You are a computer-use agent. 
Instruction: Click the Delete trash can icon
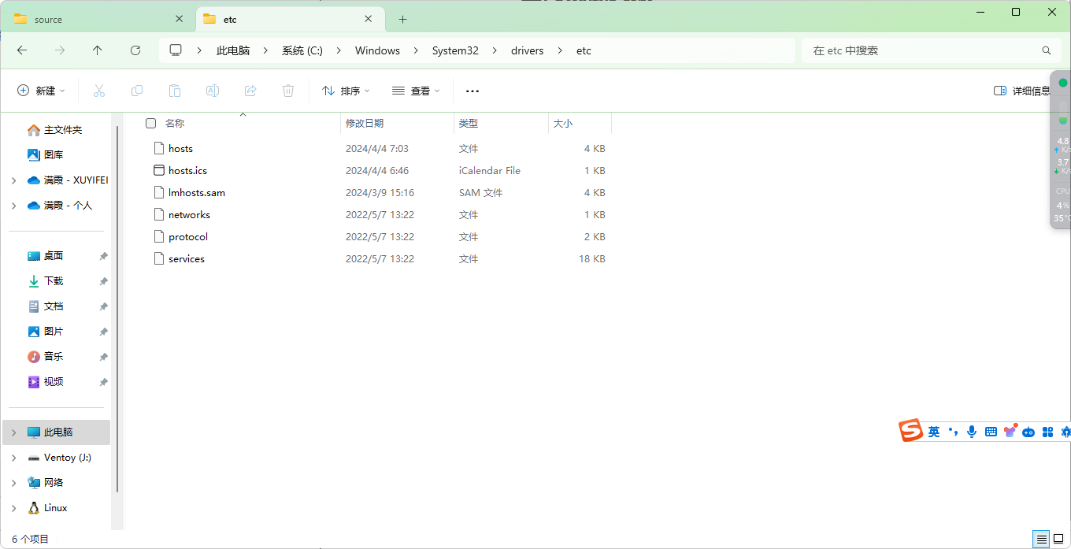(288, 91)
